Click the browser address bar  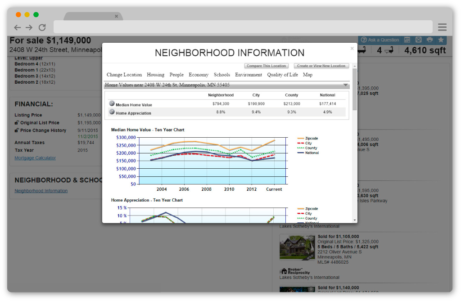tap(243, 27)
